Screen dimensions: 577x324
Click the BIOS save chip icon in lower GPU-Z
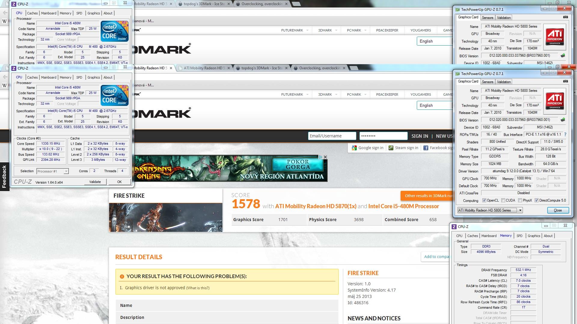(x=563, y=120)
